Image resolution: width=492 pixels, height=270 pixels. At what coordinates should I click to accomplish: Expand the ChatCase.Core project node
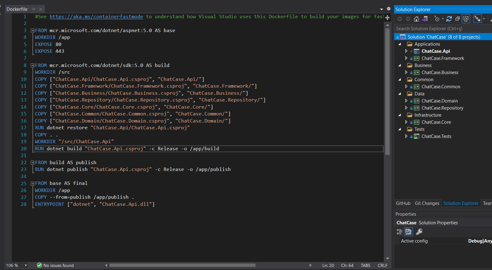point(406,122)
